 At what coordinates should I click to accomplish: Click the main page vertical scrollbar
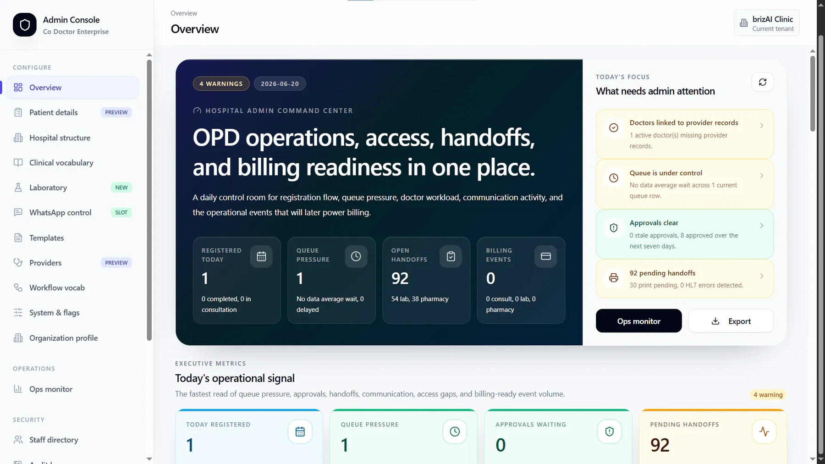pyautogui.click(x=813, y=94)
